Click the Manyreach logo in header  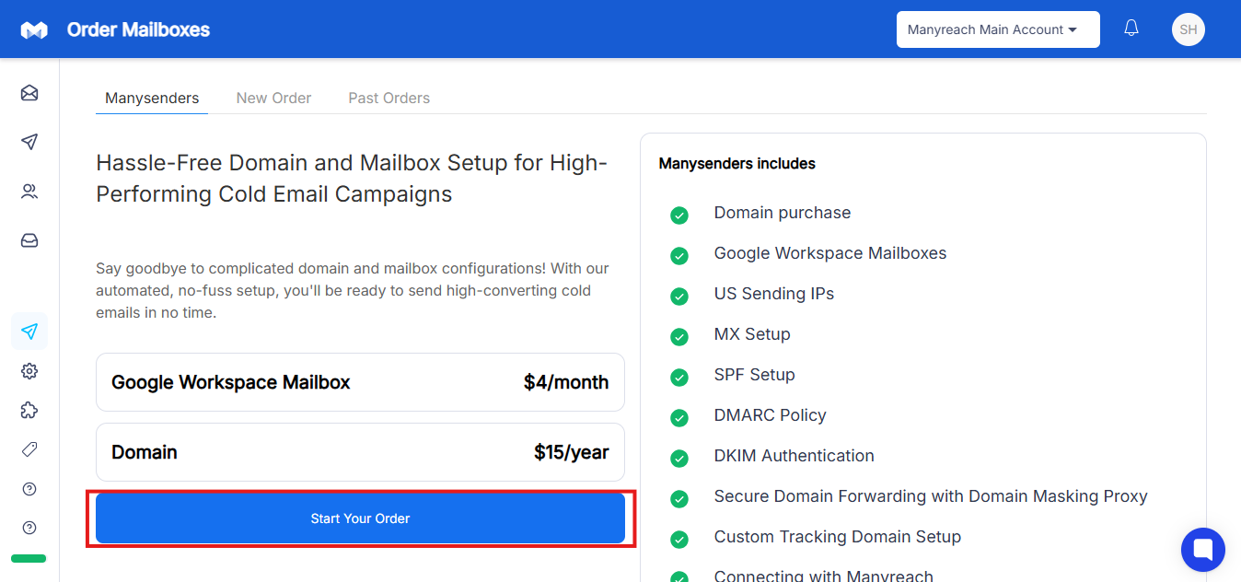tap(34, 30)
